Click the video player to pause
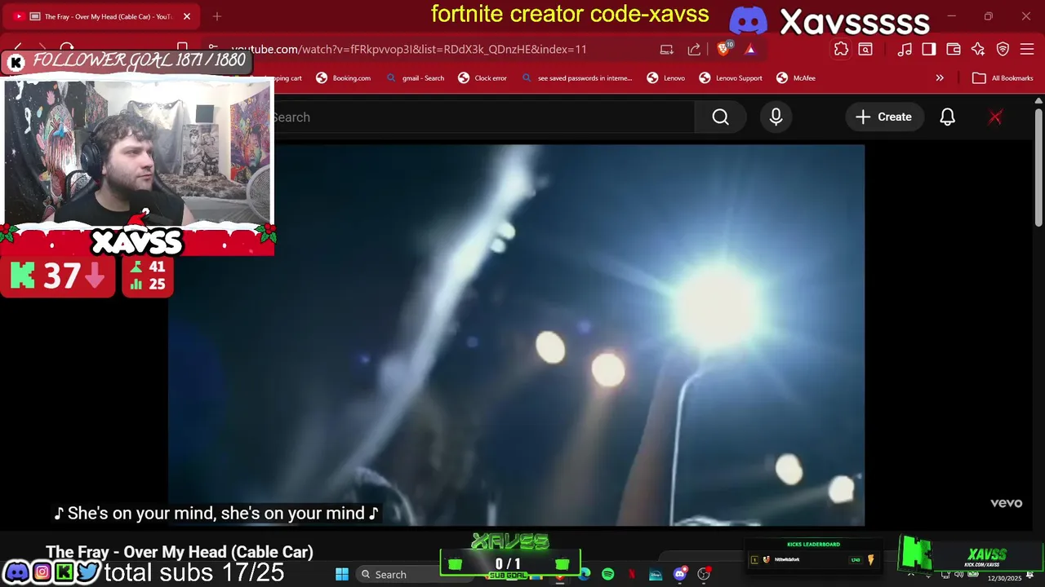This screenshot has height=587, width=1045. click(x=516, y=335)
